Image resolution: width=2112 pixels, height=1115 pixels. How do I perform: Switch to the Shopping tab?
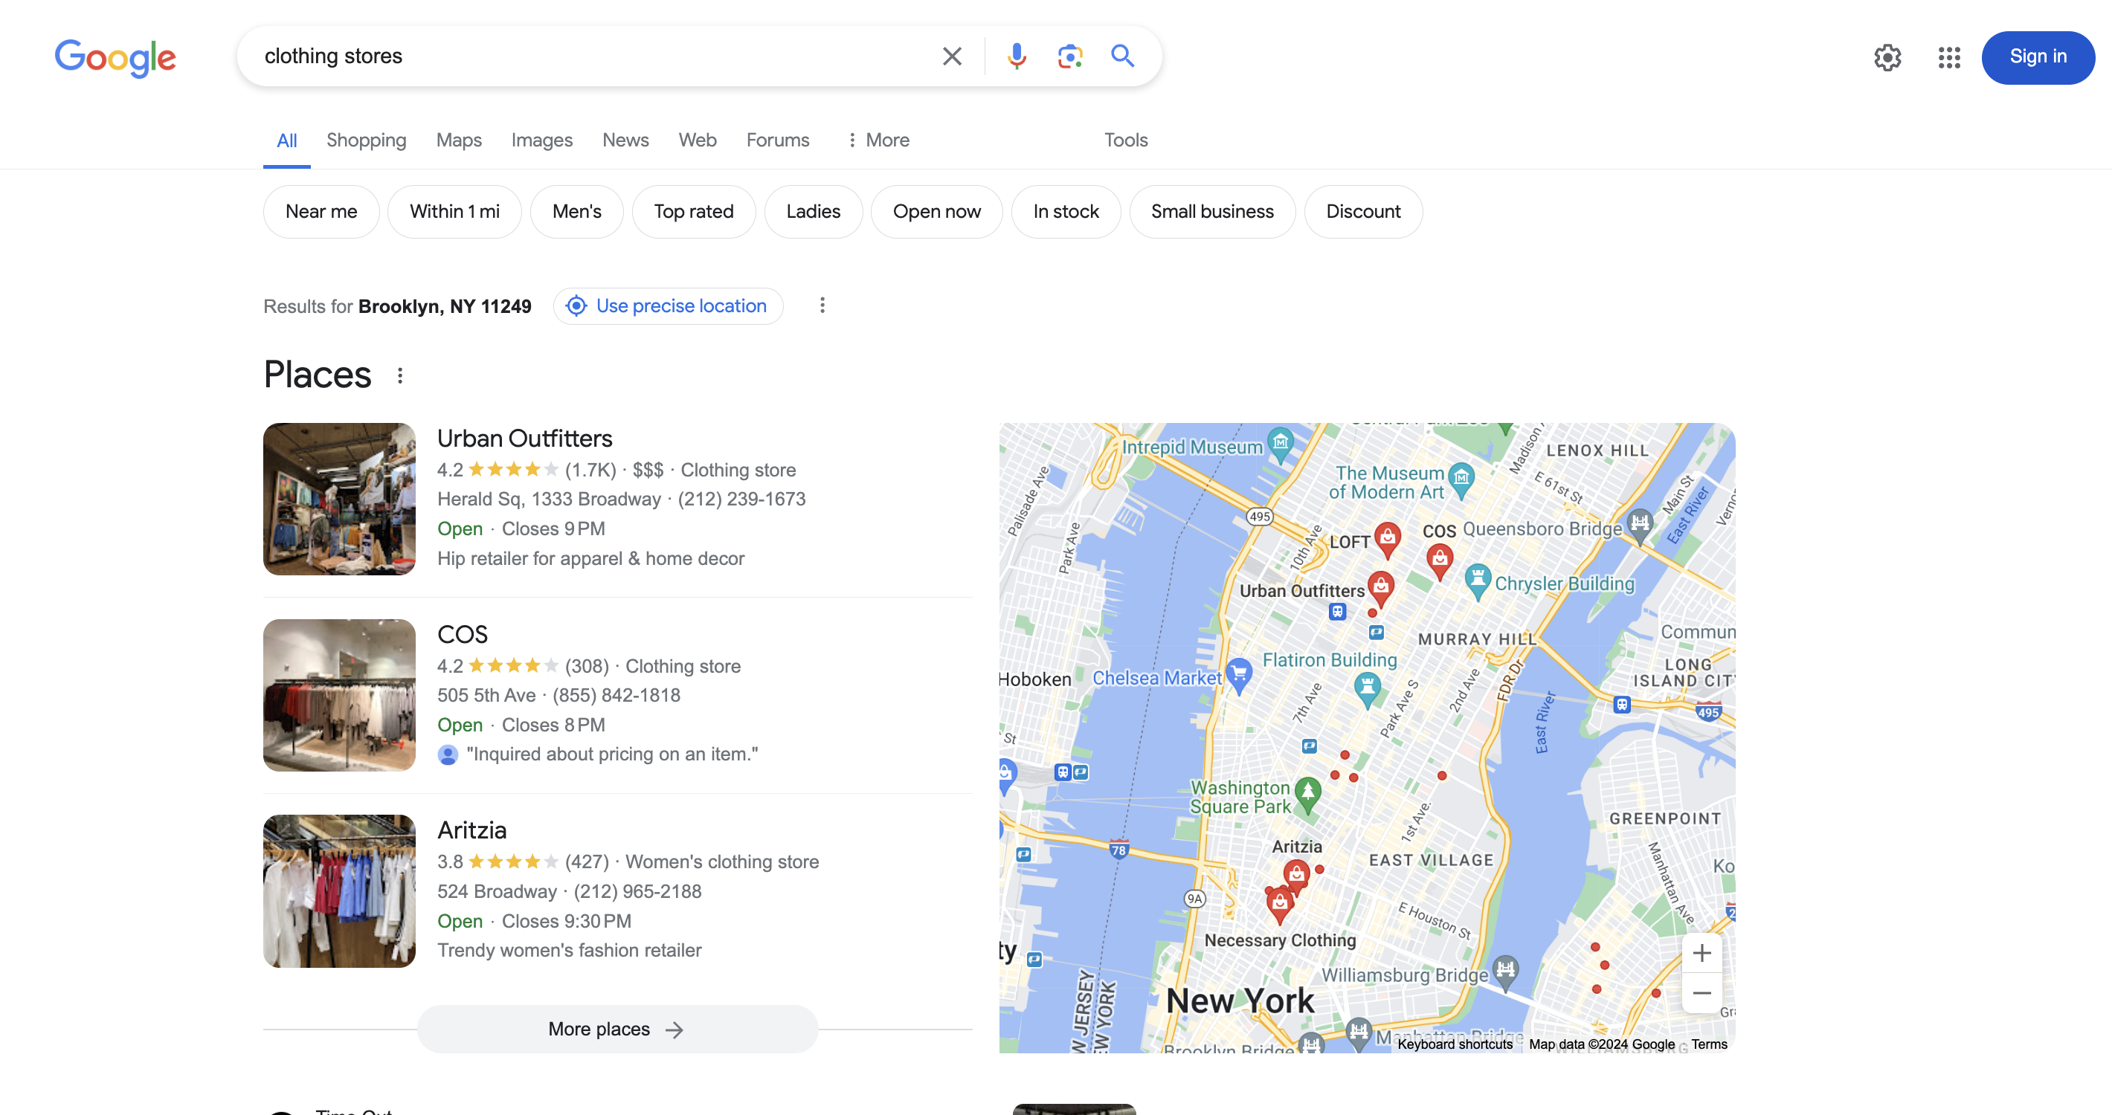[366, 140]
